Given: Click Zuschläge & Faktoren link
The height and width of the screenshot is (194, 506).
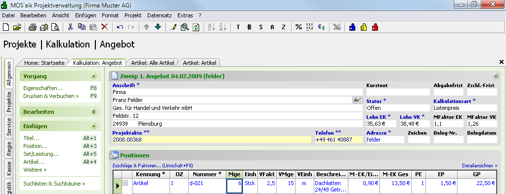Looking at the screenshot, I should (x=152, y=166).
